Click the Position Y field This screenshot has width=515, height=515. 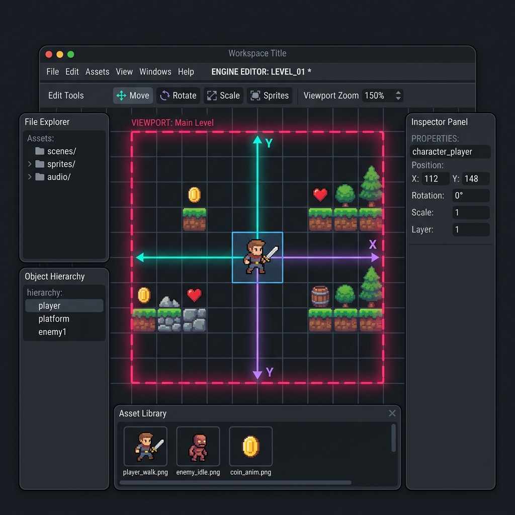point(476,179)
